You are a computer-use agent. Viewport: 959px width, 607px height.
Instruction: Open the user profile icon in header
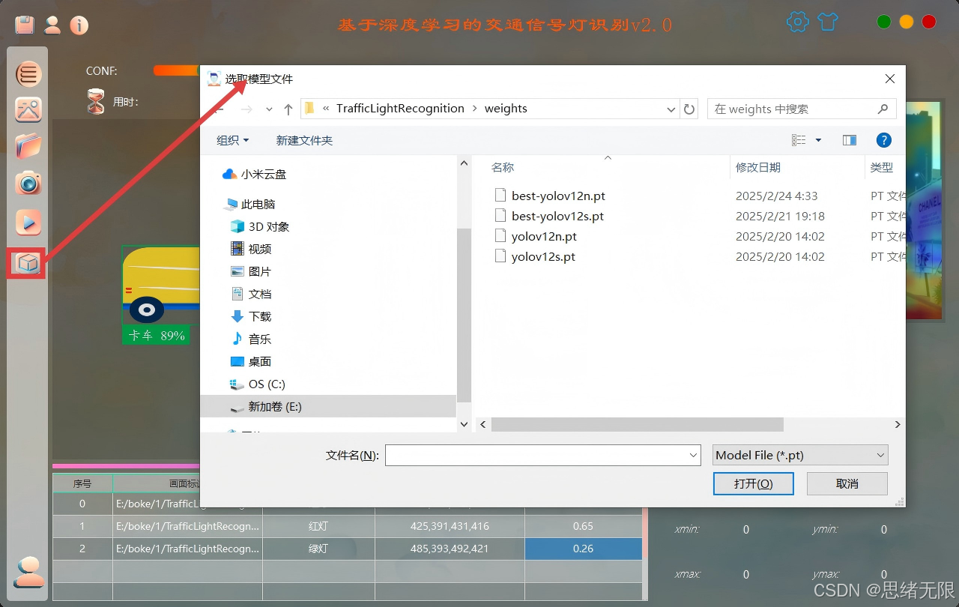[x=52, y=25]
